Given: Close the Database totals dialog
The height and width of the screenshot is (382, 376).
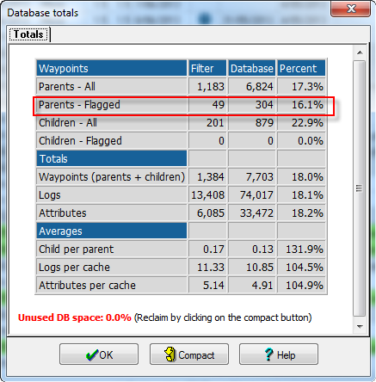Looking at the screenshot, I should pyautogui.click(x=350, y=9).
